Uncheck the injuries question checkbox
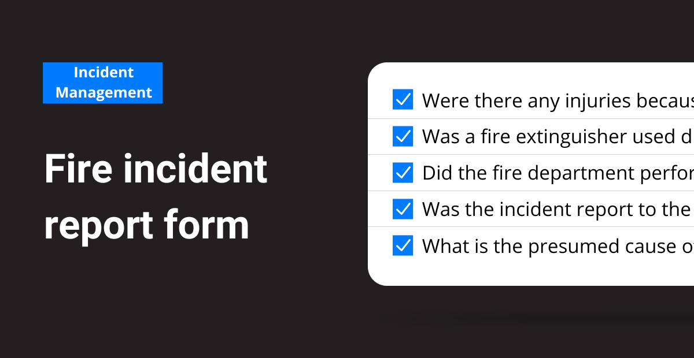The image size is (694, 358). point(403,99)
